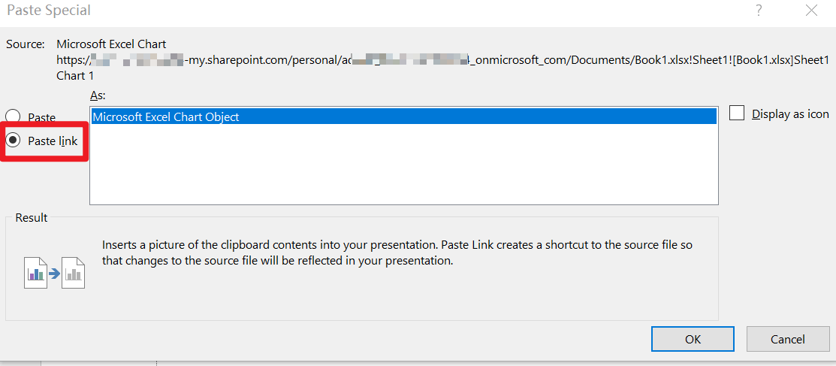
Task: Click the Source URL path text
Action: [x=443, y=60]
